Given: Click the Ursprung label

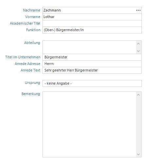Looking at the screenshot, I should 32,83.
